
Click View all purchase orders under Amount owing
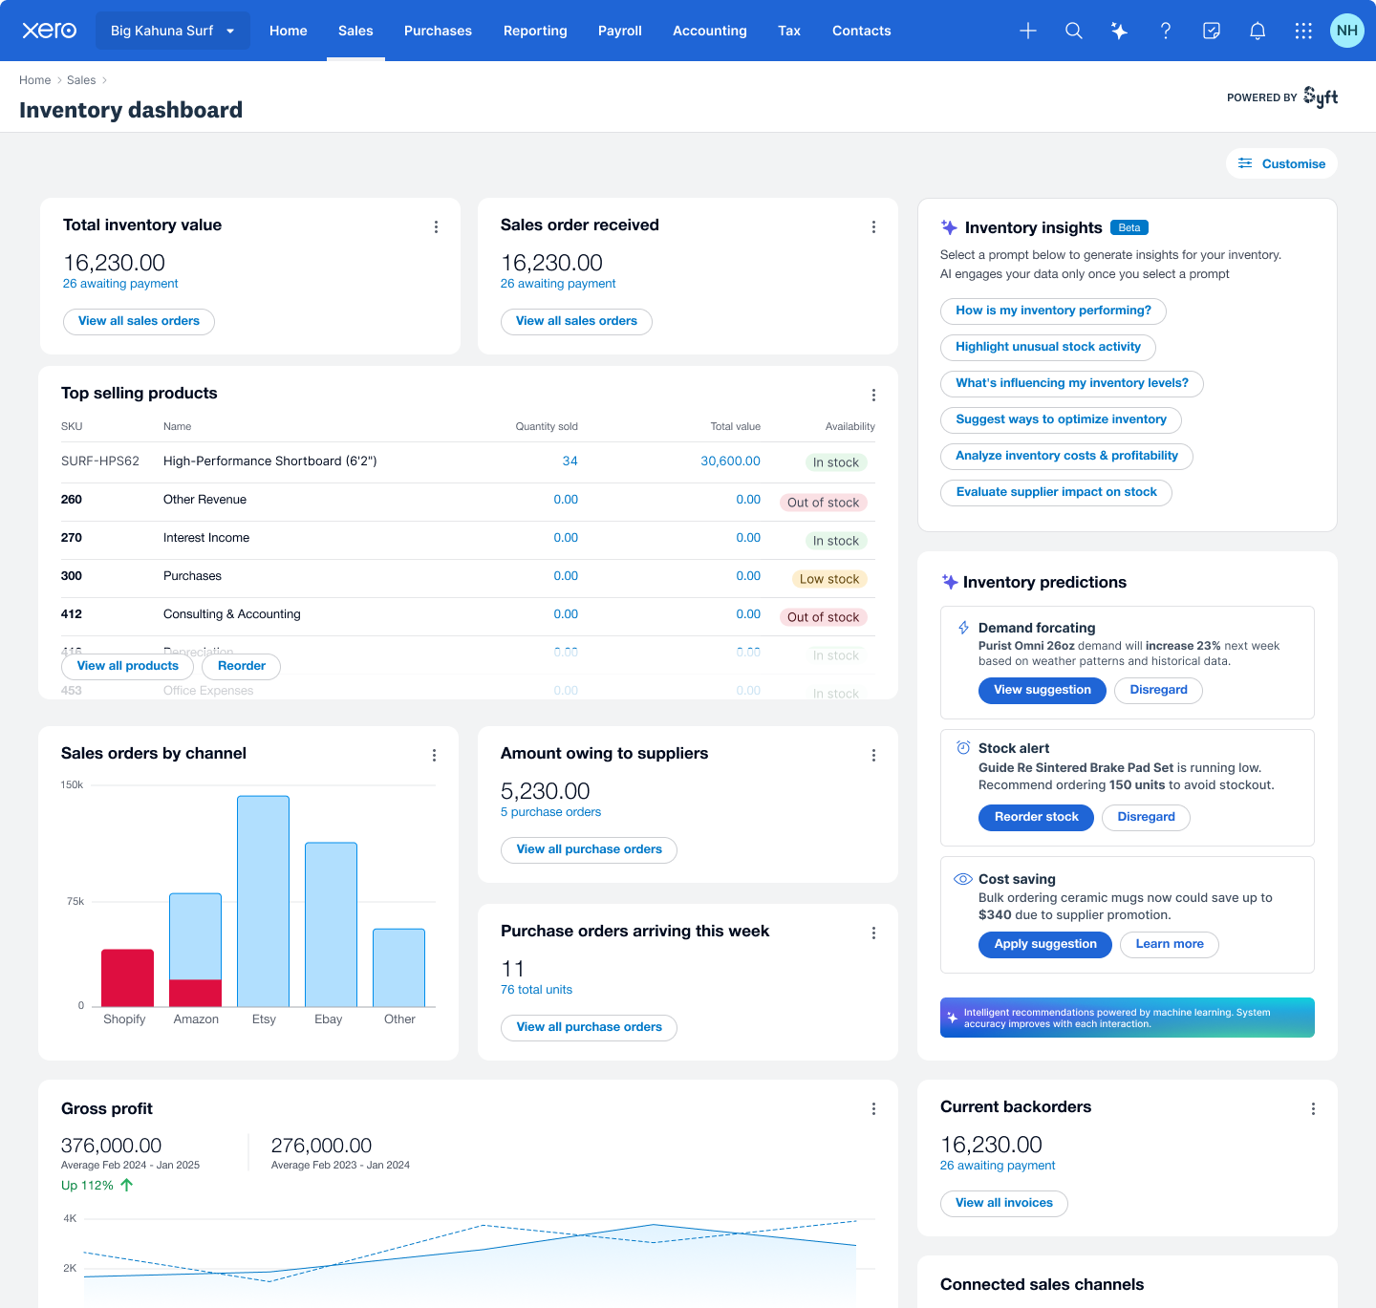(x=589, y=850)
